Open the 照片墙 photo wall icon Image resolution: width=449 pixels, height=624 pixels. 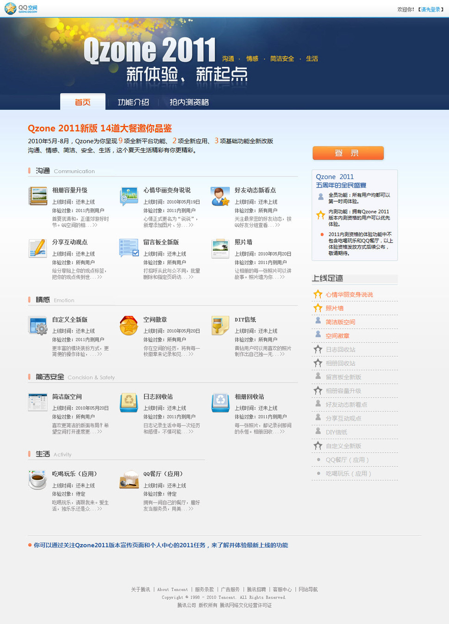click(x=220, y=248)
